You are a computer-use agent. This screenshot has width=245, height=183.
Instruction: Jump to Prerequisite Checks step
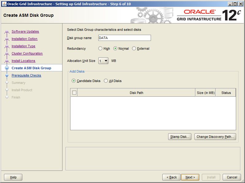tap(26, 75)
